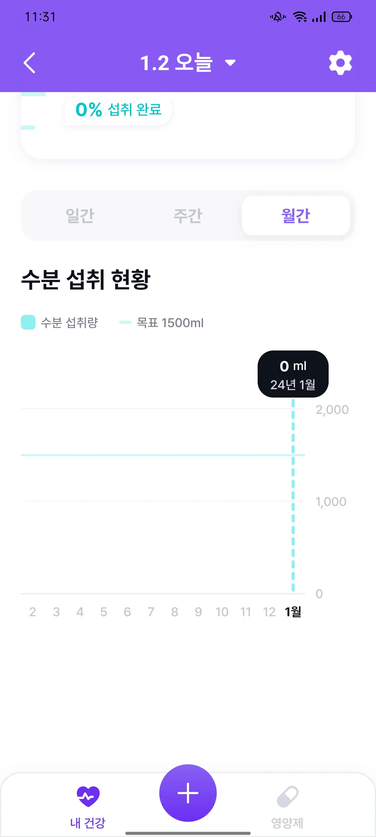Tap the purple plus add button
Image resolution: width=376 pixels, height=837 pixels.
(188, 793)
